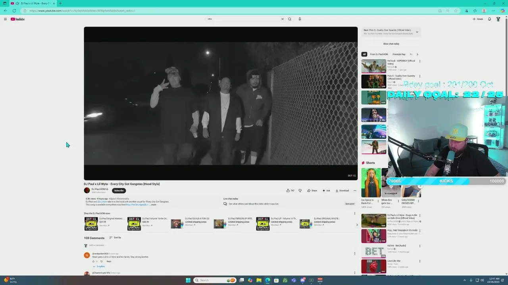This screenshot has height=285, width=508.
Task: Add this page to browser favorites
Action: 456,11
